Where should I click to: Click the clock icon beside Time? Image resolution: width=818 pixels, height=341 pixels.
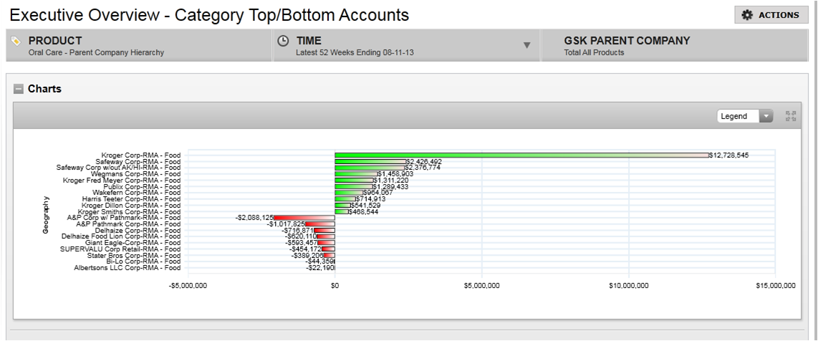(283, 41)
